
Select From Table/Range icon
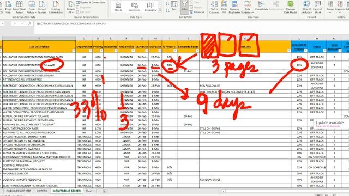[x=19, y=7]
